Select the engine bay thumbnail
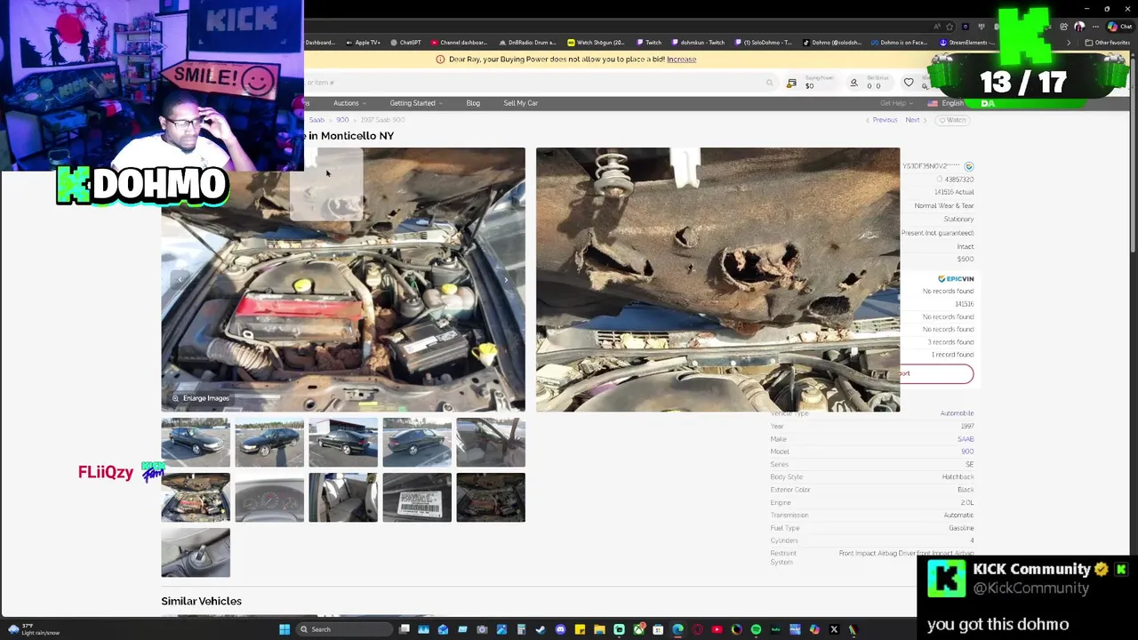The image size is (1138, 640). [x=196, y=497]
